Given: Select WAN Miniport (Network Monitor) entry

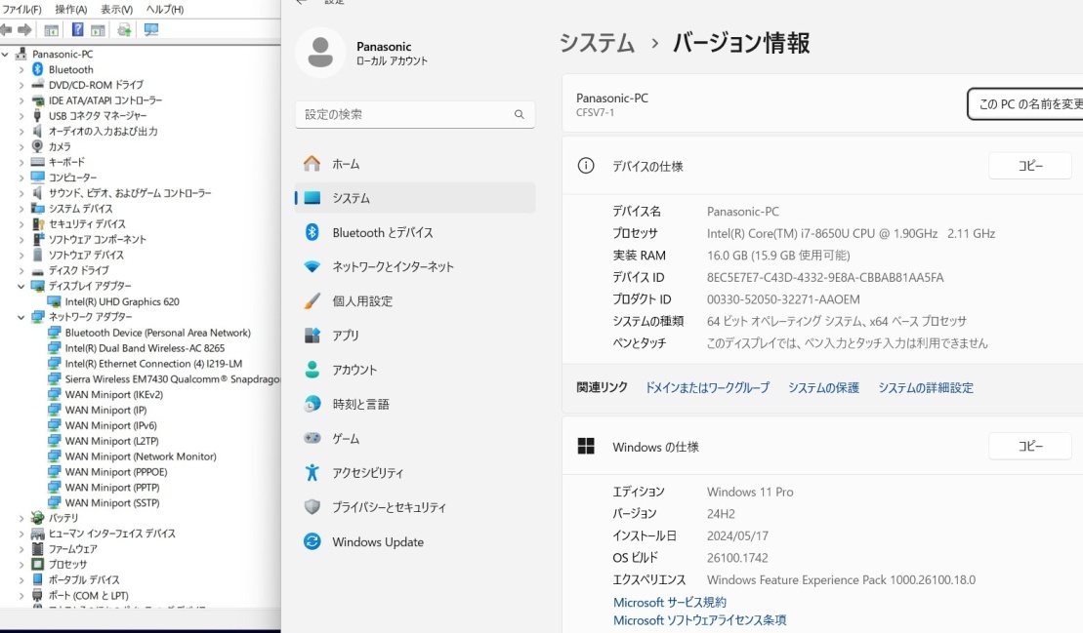Looking at the screenshot, I should 141,456.
